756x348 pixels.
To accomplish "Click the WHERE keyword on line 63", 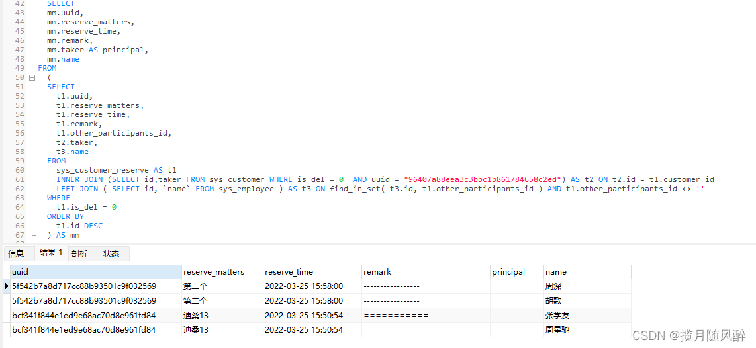I will 58,198.
